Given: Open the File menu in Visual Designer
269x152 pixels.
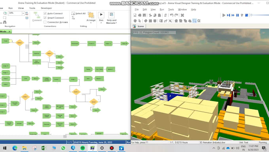Looking at the screenshot, I should pos(136,9).
